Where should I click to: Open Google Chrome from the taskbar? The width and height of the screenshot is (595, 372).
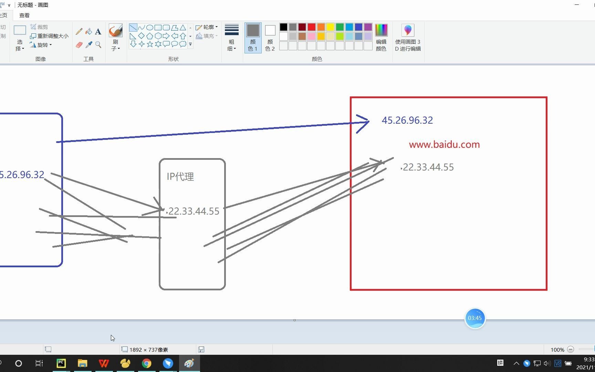(x=147, y=363)
